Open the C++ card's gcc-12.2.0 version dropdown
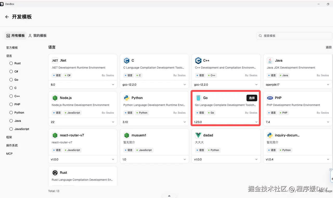This screenshot has width=333, height=198. coord(226,85)
